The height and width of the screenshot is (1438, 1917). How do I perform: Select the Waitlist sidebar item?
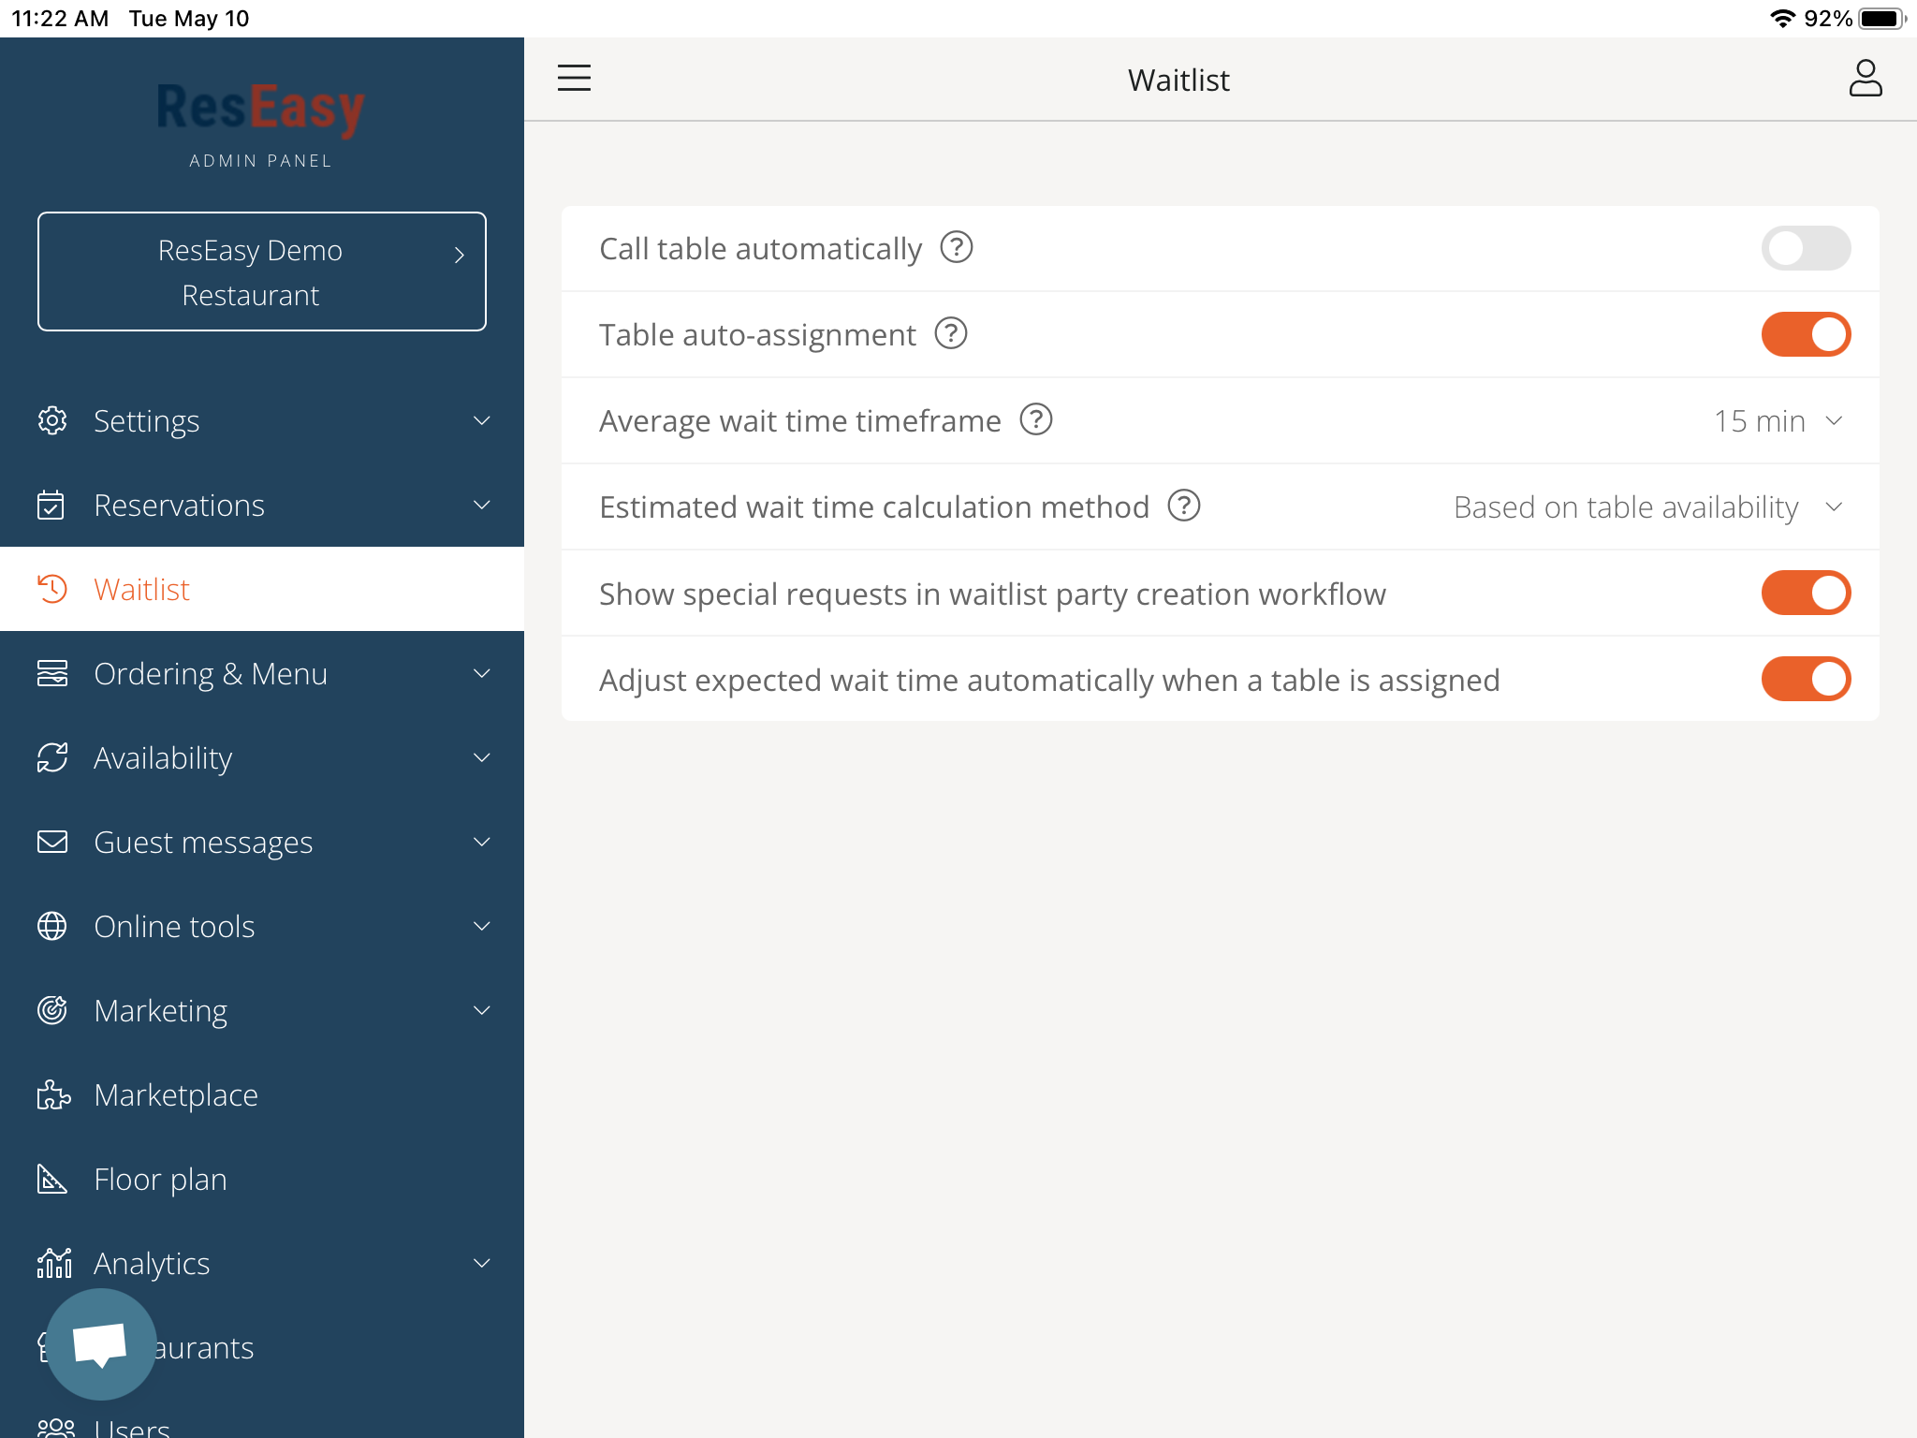tap(142, 590)
